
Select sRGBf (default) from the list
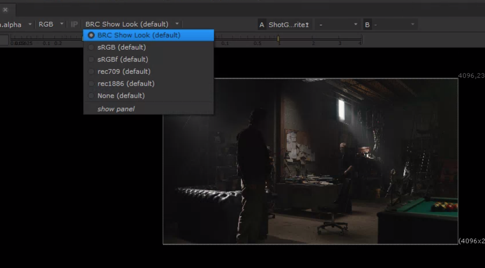point(123,59)
